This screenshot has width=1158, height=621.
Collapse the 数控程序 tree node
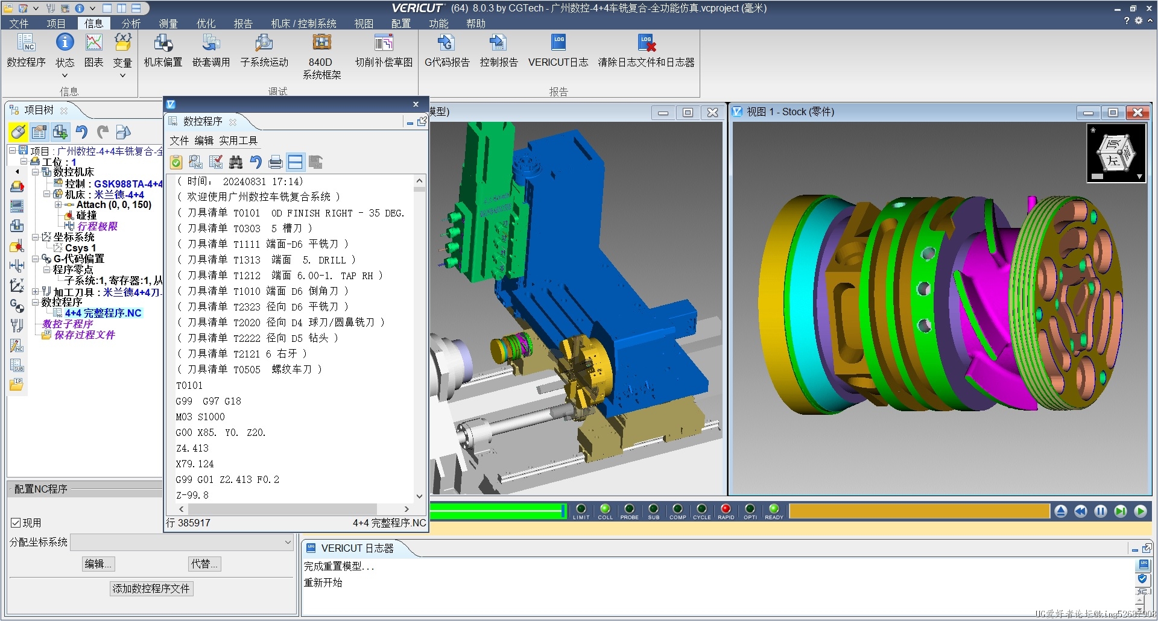[x=36, y=303]
